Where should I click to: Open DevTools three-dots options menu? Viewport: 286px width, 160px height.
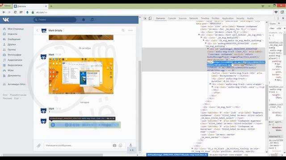(x=278, y=18)
